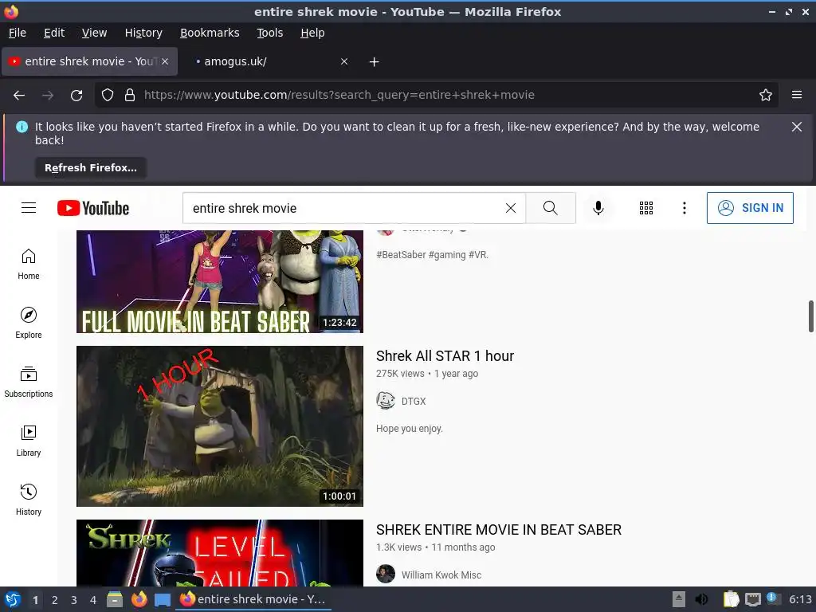This screenshot has height=612, width=816.
Task: Open Firefox application hamburger menu
Action: tap(797, 95)
